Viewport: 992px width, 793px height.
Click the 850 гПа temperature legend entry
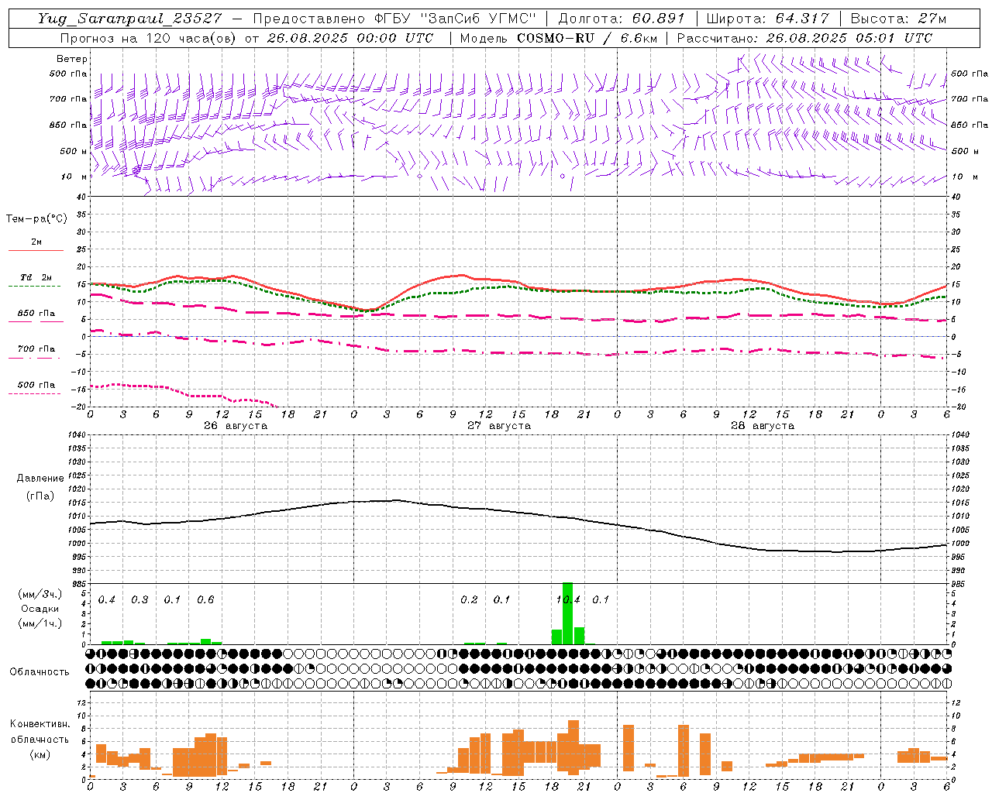click(x=36, y=314)
